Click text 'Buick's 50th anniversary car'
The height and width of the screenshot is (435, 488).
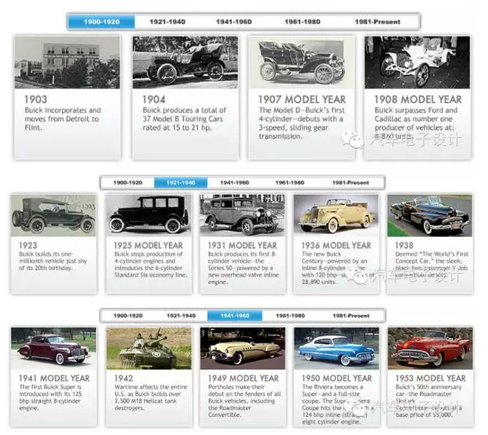click(429, 401)
